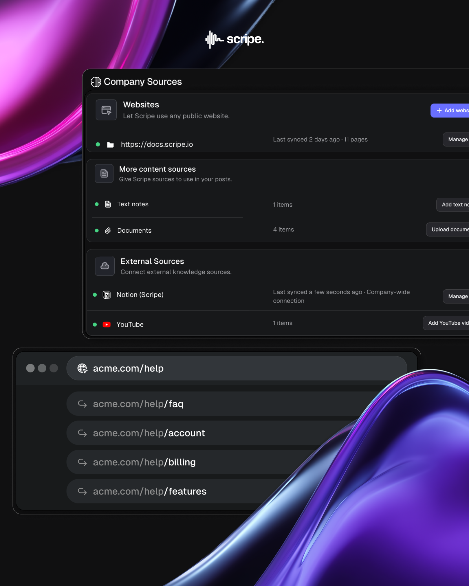This screenshot has height=586, width=469.
Task: Click the '1 items' count for YouTube
Action: pyautogui.click(x=283, y=323)
